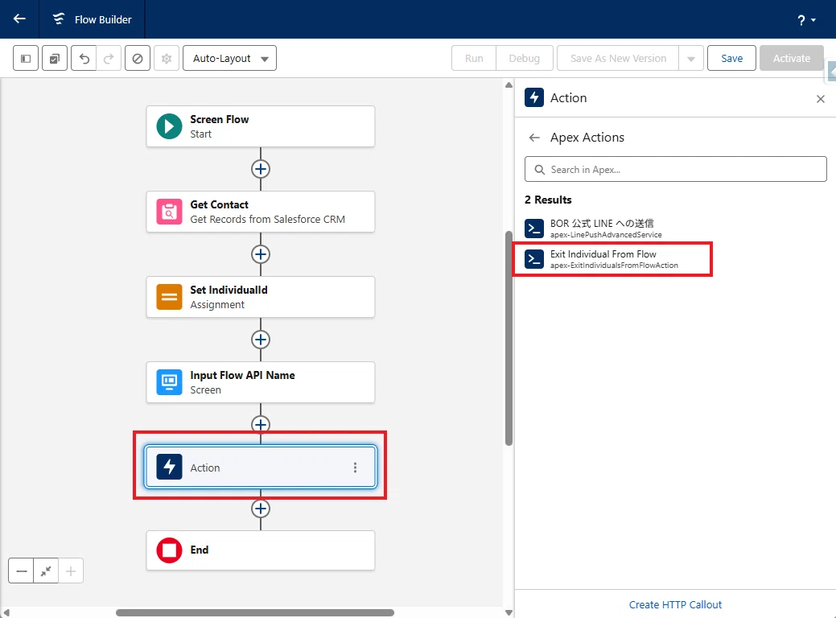Open the Action element's three-dot menu
This screenshot has width=836, height=618.
pos(355,468)
